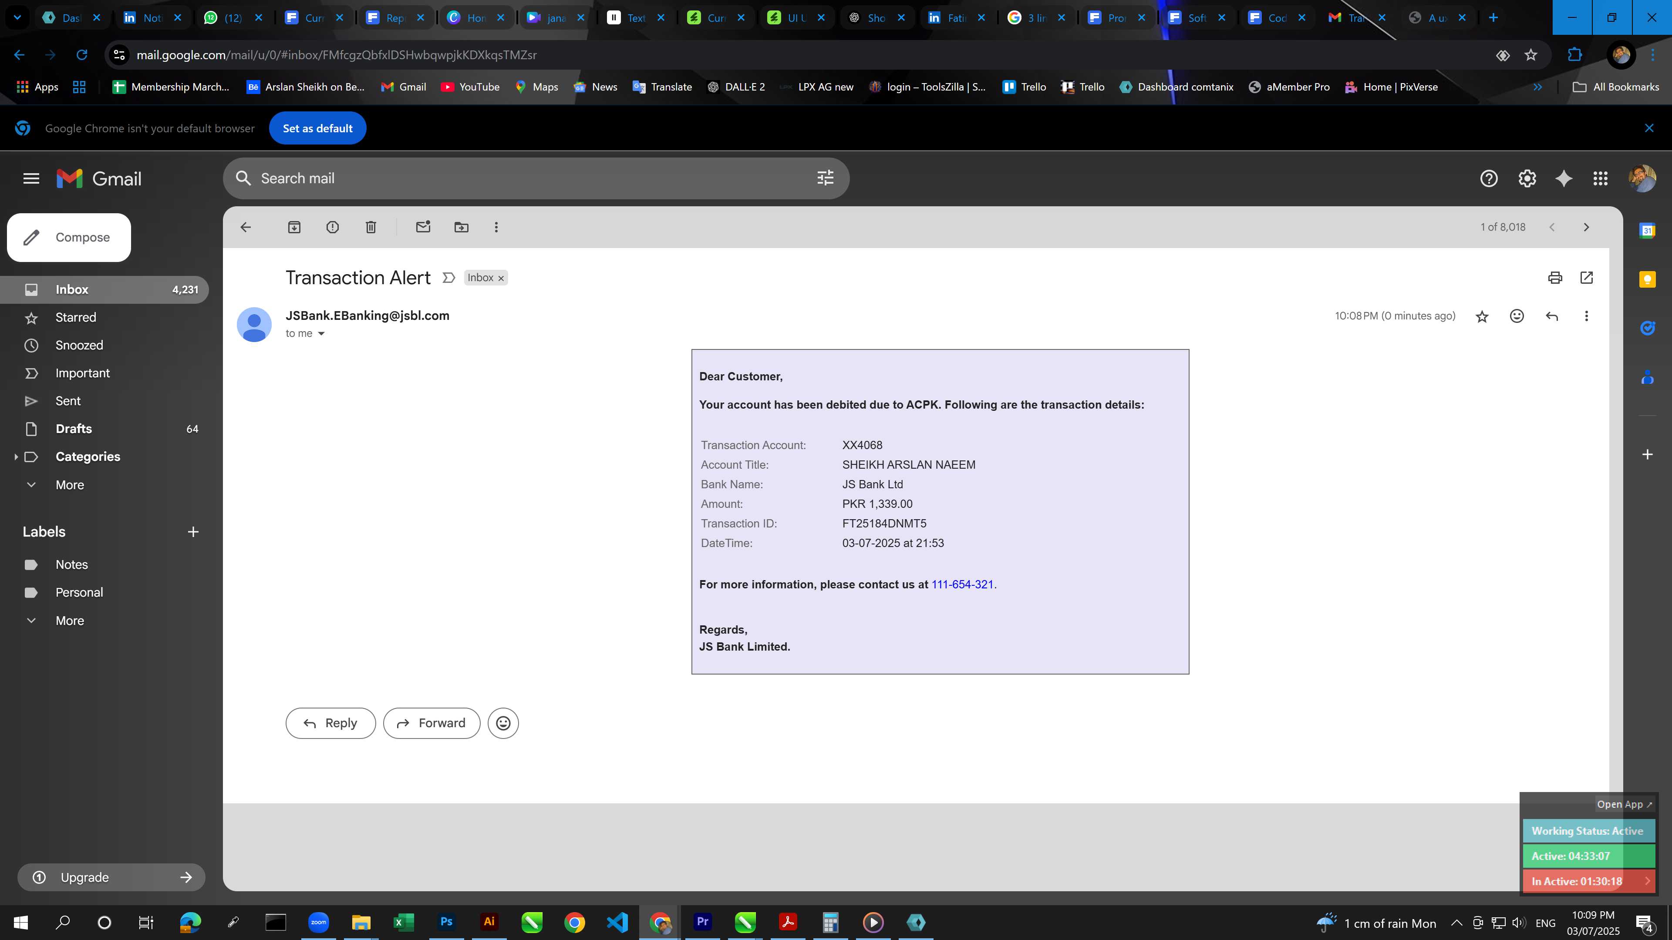Click Open App in tracker widget
The image size is (1672, 940).
[1624, 804]
